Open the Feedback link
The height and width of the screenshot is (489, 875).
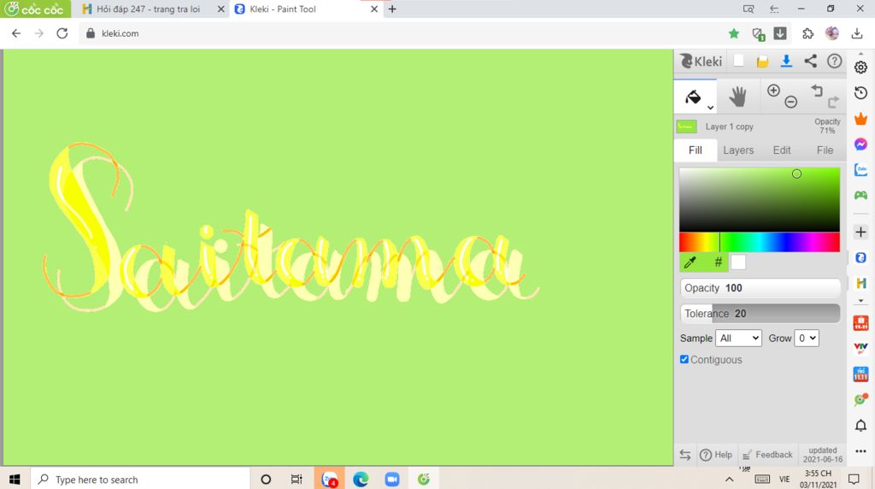tap(768, 455)
